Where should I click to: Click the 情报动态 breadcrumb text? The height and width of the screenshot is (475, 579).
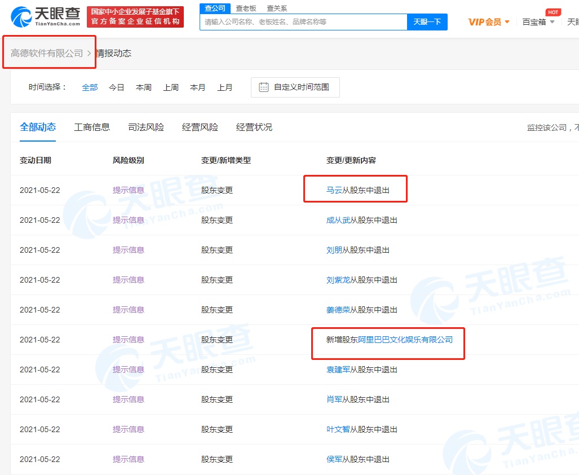[x=114, y=53]
